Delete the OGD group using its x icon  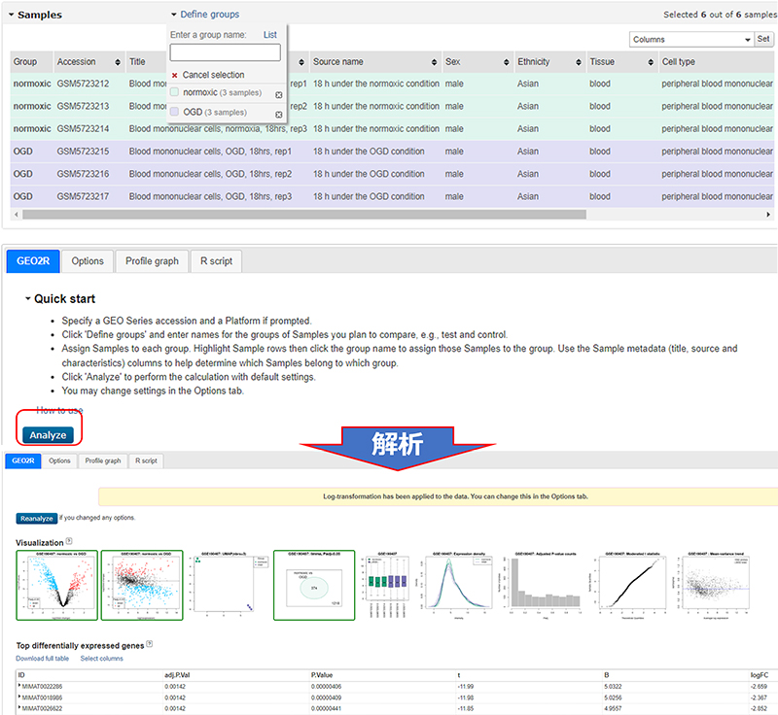point(279,115)
